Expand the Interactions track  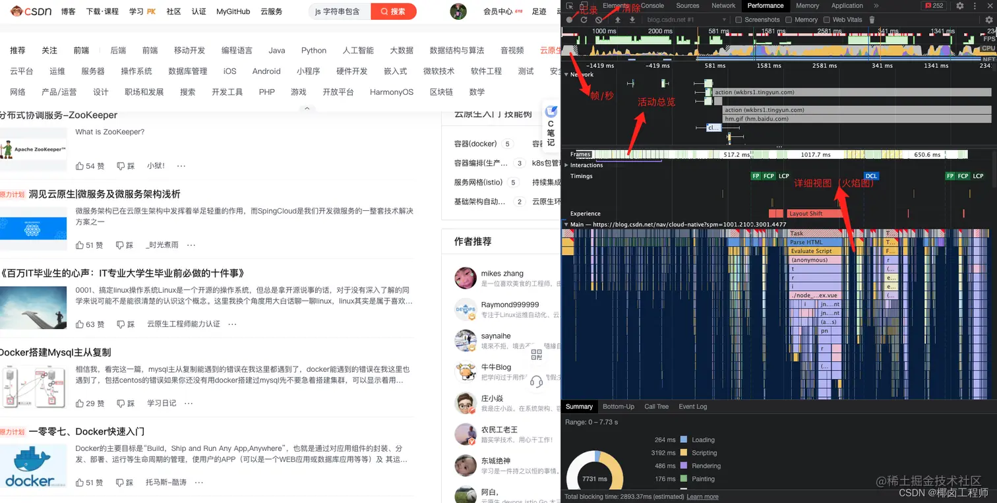(x=566, y=165)
